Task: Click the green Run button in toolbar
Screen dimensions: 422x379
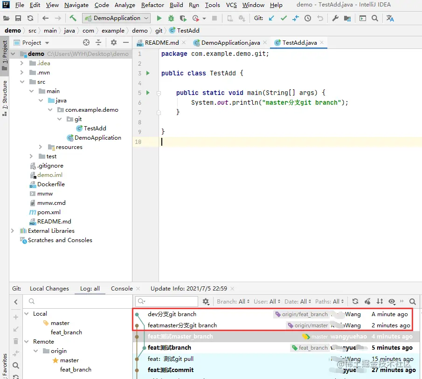Action: point(159,18)
